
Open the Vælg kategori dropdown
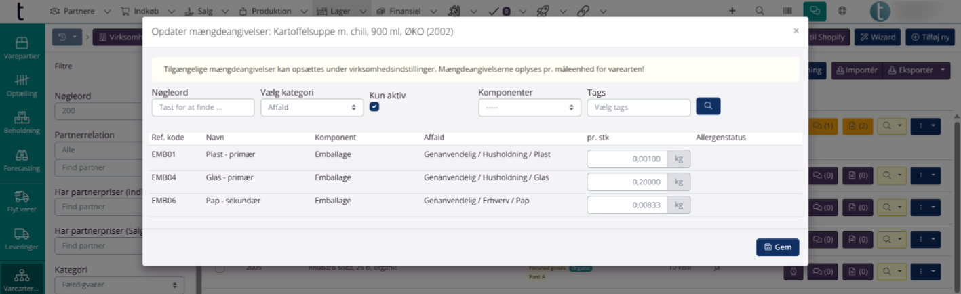[x=311, y=107]
